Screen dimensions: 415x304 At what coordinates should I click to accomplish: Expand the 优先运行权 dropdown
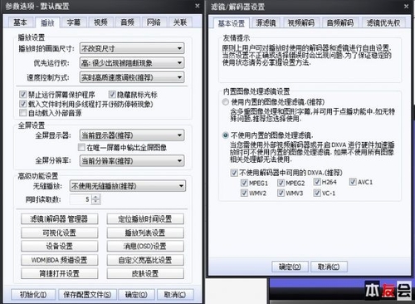132,63
